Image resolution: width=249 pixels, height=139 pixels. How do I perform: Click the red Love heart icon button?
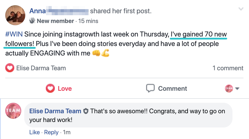(x=50, y=88)
